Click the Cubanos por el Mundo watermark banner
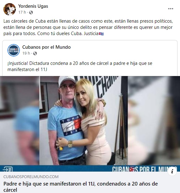Viewport: 180px width, 193px height. pos(144,169)
